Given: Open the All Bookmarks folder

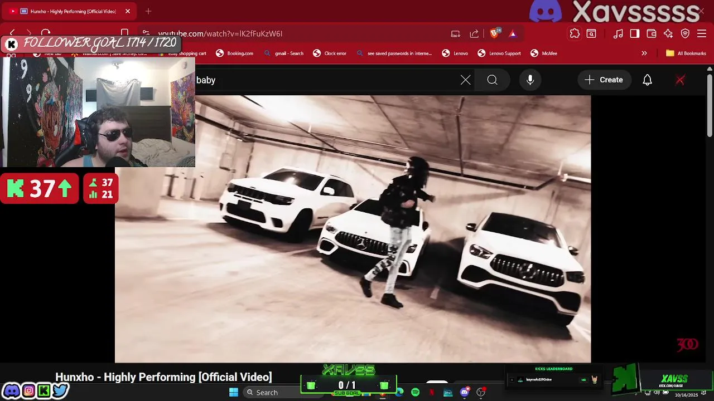Looking at the screenshot, I should tap(686, 53).
